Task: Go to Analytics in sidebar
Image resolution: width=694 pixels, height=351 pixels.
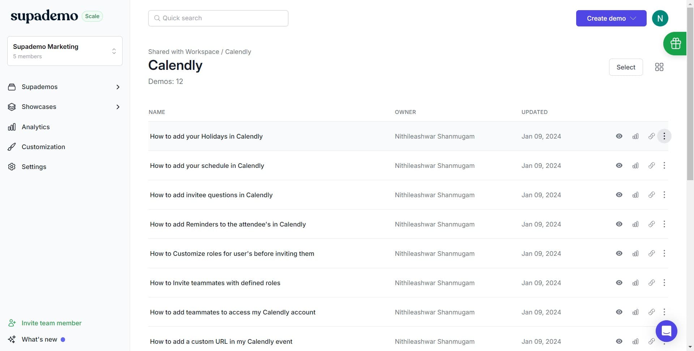Action: [35, 127]
